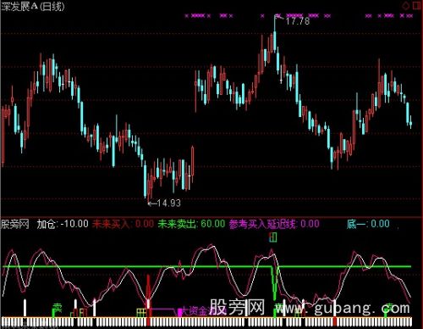The image size is (423, 329).
Task: Click the horizontal green threshold line
Action: point(206,266)
